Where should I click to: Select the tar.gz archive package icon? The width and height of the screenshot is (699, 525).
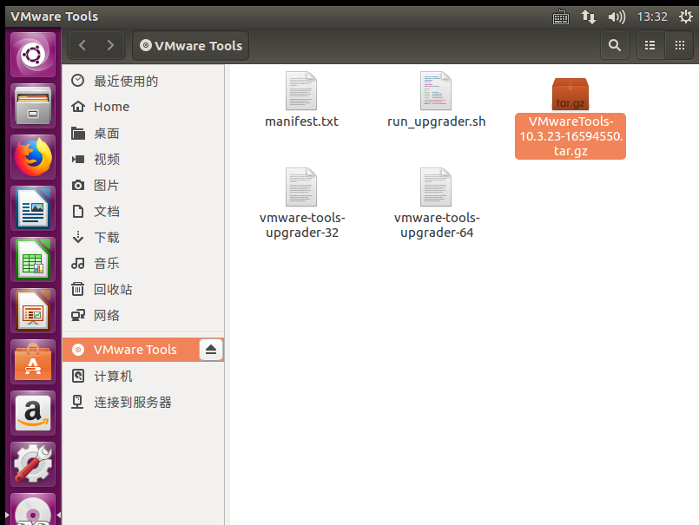tap(570, 94)
